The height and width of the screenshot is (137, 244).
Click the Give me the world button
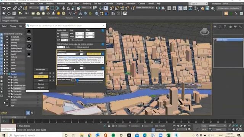[x=77, y=40]
